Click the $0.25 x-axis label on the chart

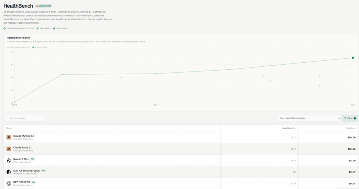(x=14, y=105)
